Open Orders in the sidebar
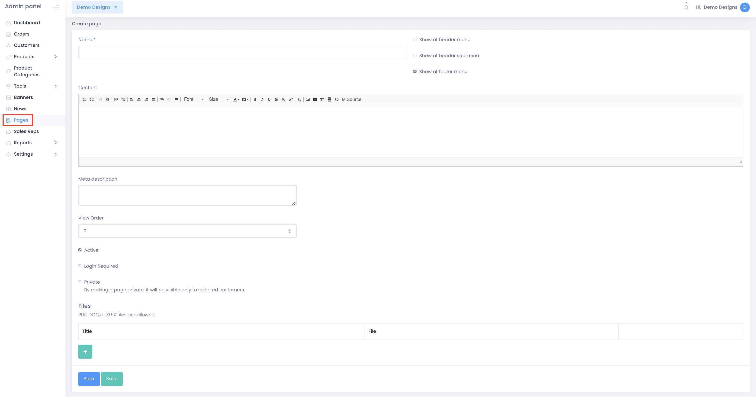 pos(21,34)
